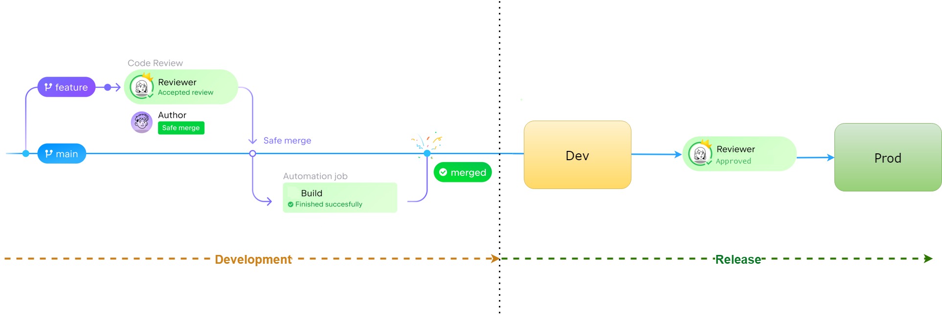Click the confetti celebration icon

(426, 141)
